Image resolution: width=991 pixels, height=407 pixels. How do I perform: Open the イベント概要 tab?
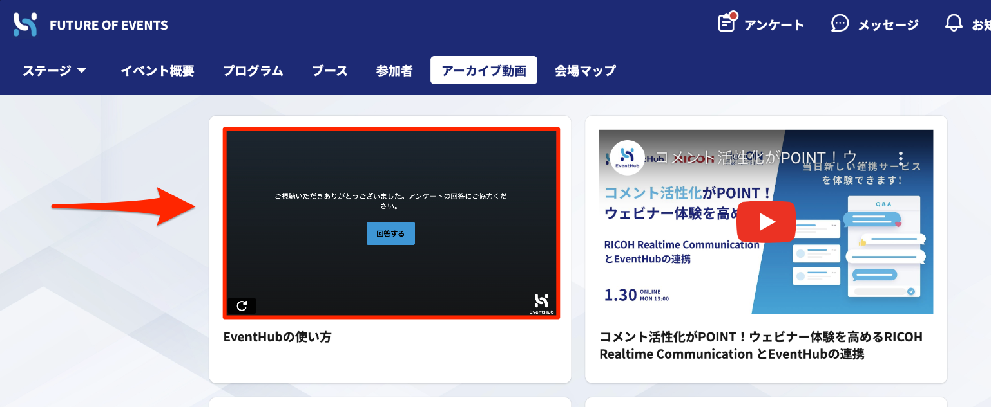[157, 71]
